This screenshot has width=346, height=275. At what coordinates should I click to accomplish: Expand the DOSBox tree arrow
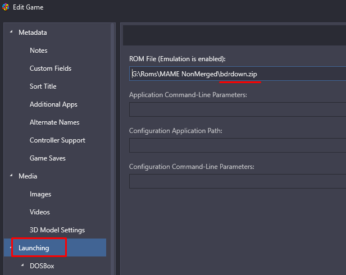[22, 265]
